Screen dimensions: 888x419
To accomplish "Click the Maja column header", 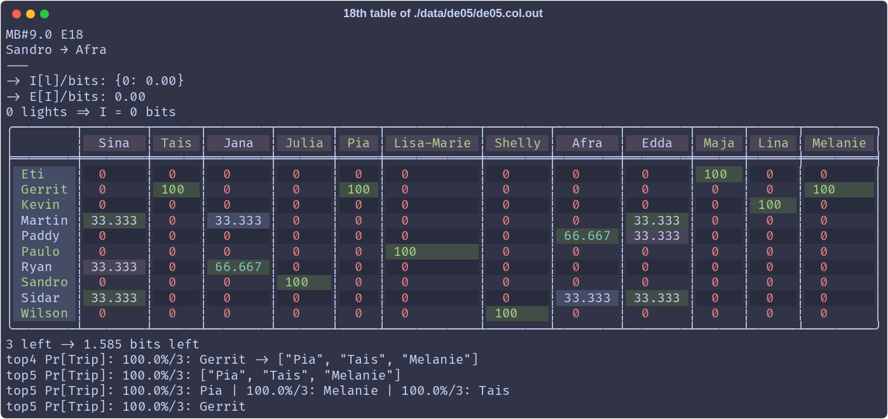I will point(719,143).
